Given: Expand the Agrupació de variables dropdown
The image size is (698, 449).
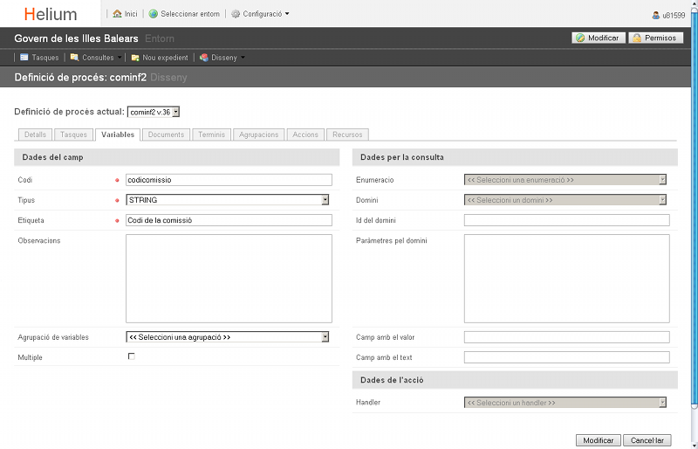Looking at the screenshot, I should point(228,336).
